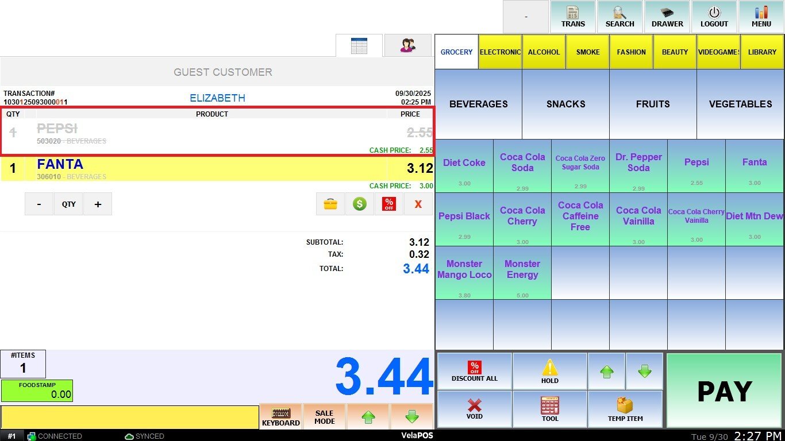The image size is (785, 441).
Task: Apply item discount with red % icon
Action: tap(389, 204)
